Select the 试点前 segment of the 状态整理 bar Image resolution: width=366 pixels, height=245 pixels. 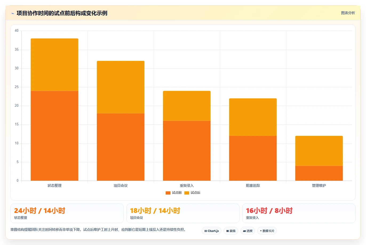[x=54, y=136]
